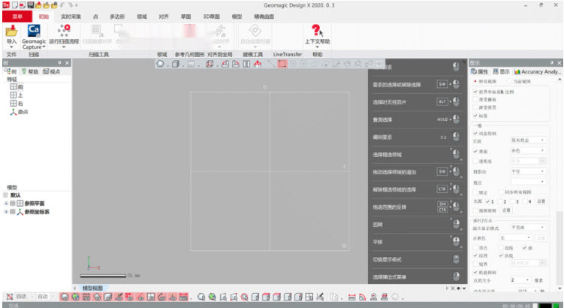Open Geomagic Capture scan tool
The height and width of the screenshot is (308, 564).
pyautogui.click(x=34, y=32)
